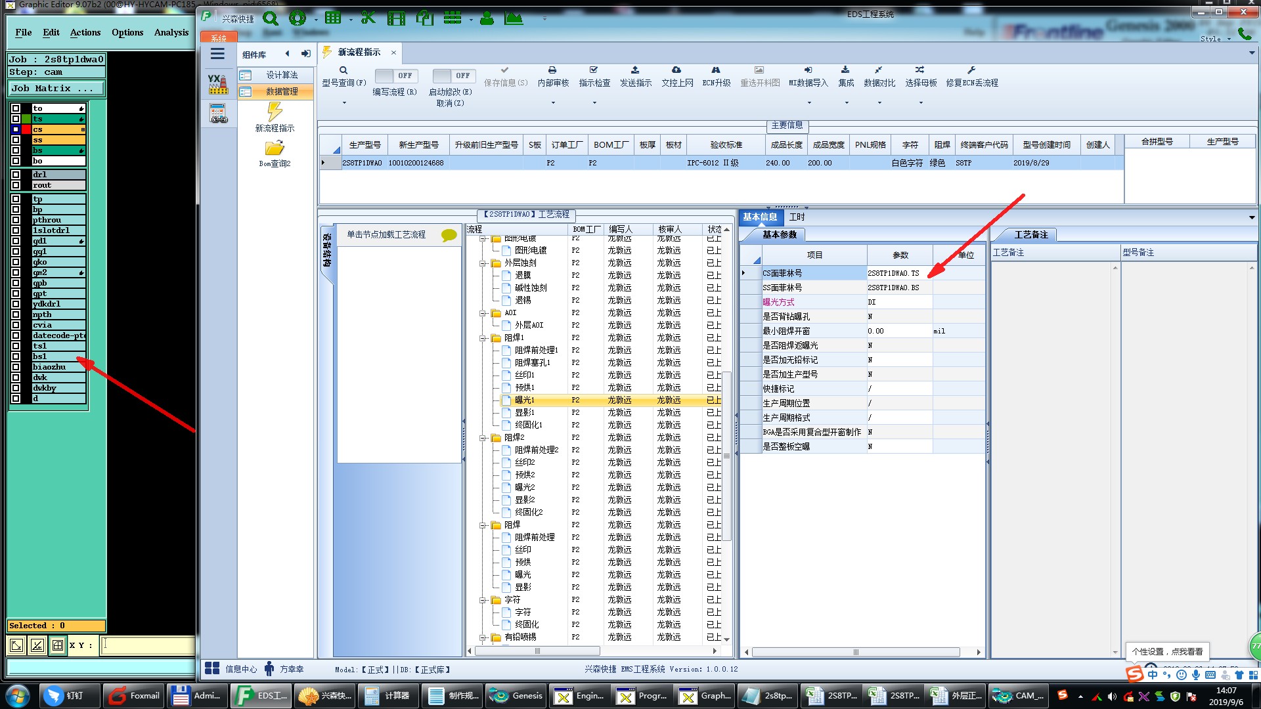Check the box next to layer drl
This screenshot has width=1261, height=709.
(16, 175)
